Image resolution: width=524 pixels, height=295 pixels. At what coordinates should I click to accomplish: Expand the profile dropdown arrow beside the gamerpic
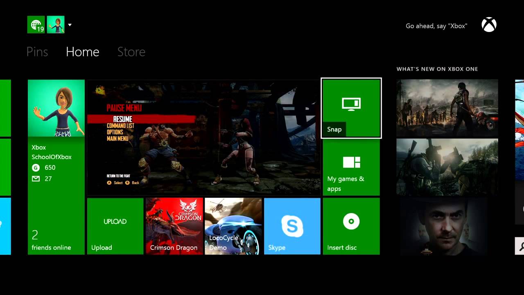(x=70, y=25)
